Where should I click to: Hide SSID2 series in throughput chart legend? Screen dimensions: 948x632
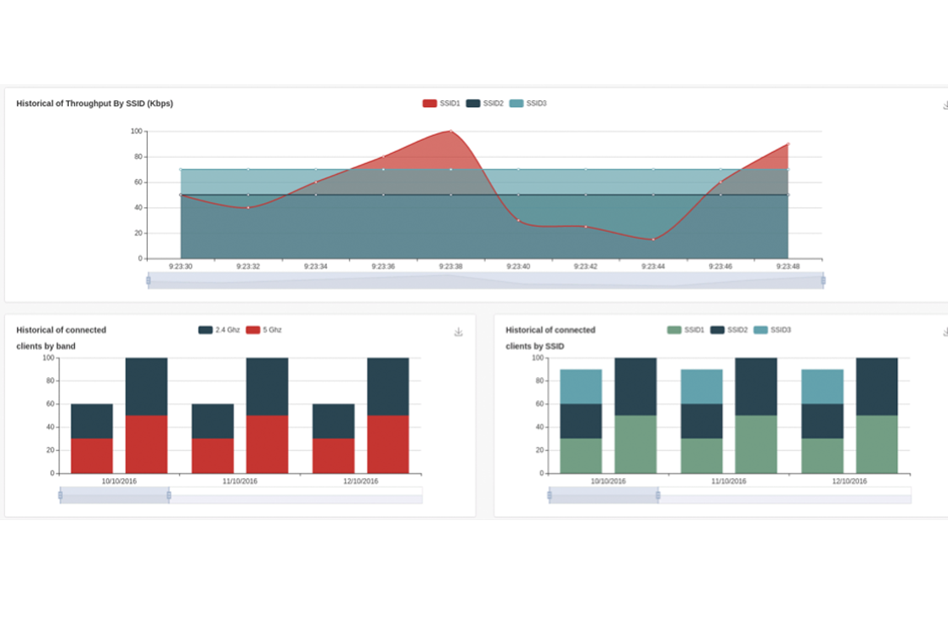pyautogui.click(x=484, y=104)
